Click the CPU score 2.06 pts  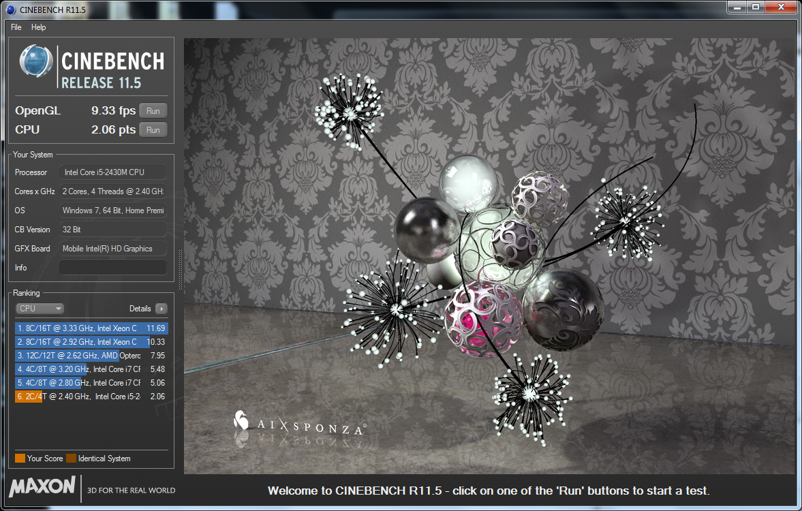pos(113,130)
